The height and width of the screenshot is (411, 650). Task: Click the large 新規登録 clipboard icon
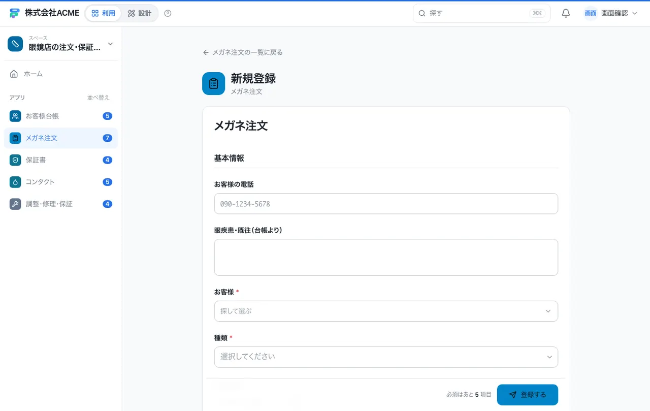click(x=213, y=83)
